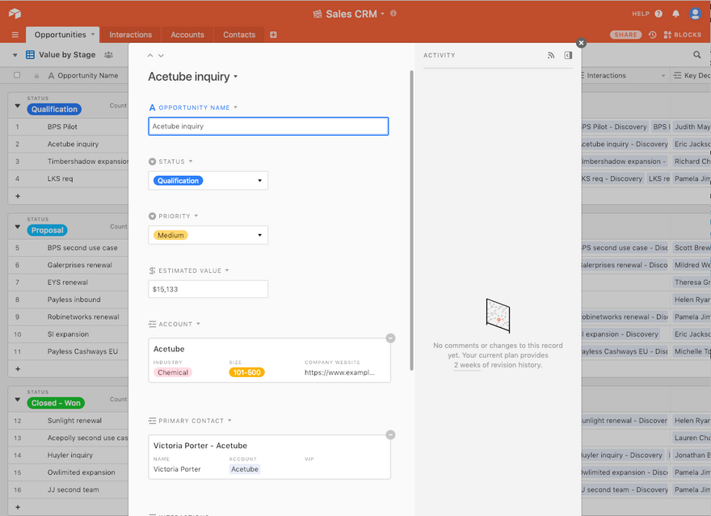Switch to the Interactions tab
The width and height of the screenshot is (711, 516).
[x=131, y=35]
